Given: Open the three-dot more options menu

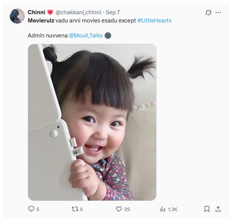Looking at the screenshot, I should click(218, 12).
